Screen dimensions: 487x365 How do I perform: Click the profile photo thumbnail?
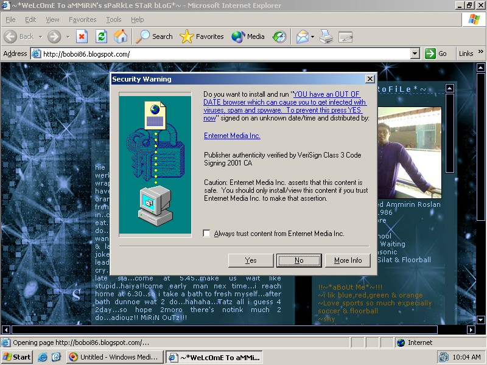pos(410,153)
